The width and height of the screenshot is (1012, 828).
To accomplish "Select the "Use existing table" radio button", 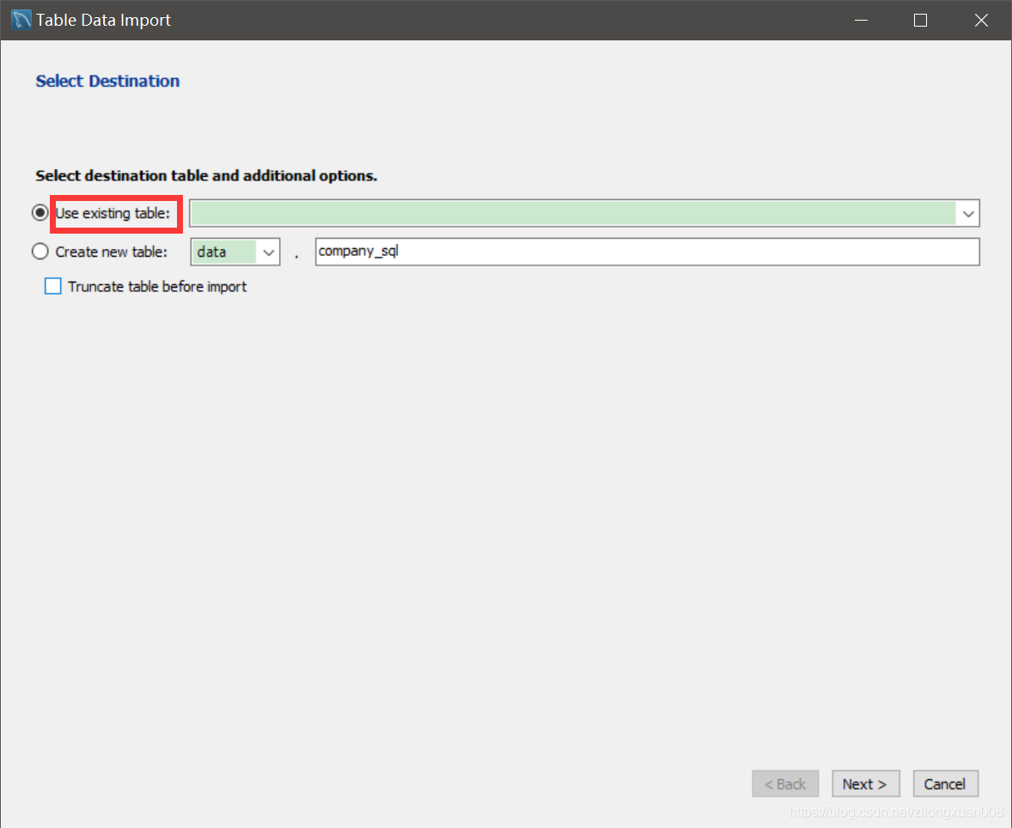I will click(40, 212).
